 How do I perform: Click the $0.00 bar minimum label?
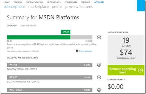(9, 41)
